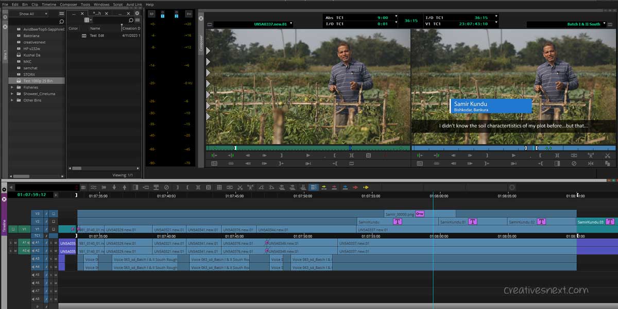Click the scissors Extract icon under record monitor
Image resolution: width=618 pixels, height=309 pixels.
pos(607,155)
